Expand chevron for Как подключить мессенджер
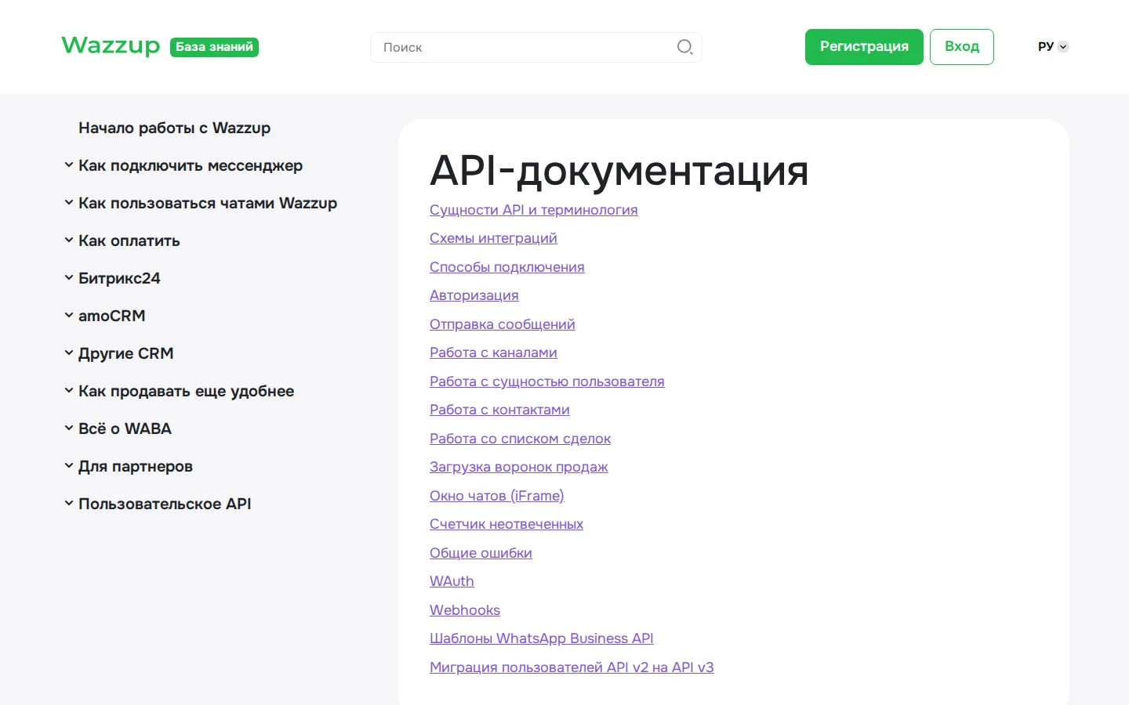Viewport: 1129px width, 705px height. (x=69, y=165)
